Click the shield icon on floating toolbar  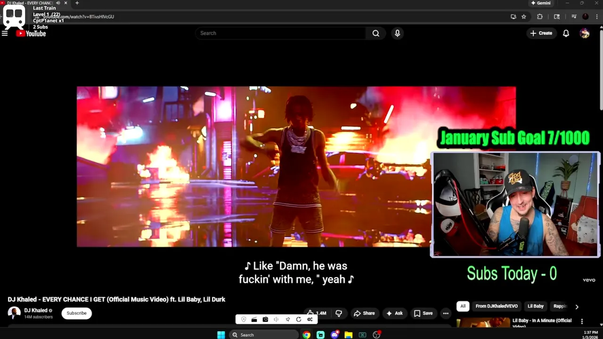(244, 320)
